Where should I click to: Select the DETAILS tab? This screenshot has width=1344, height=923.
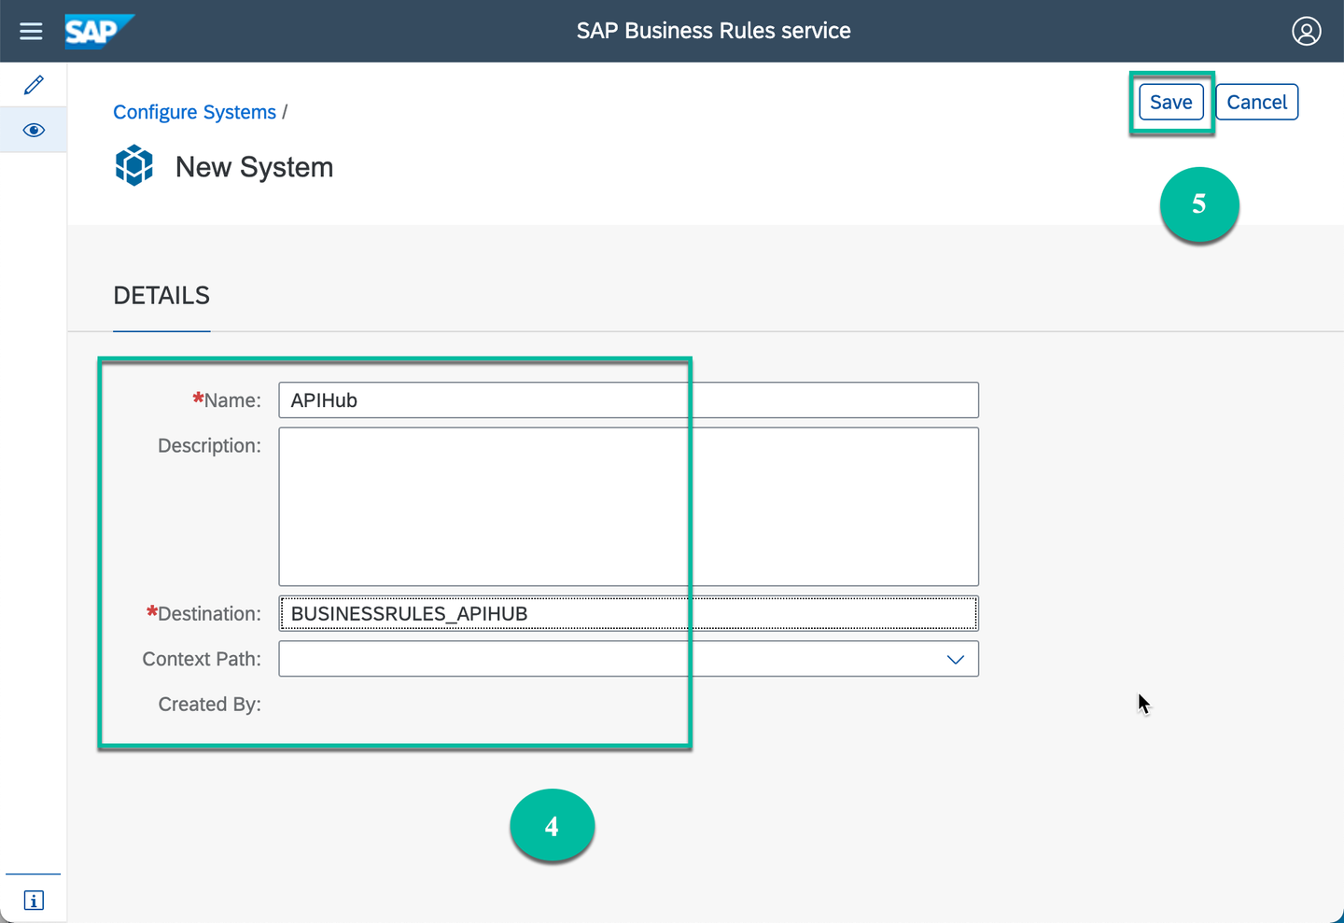tap(161, 296)
